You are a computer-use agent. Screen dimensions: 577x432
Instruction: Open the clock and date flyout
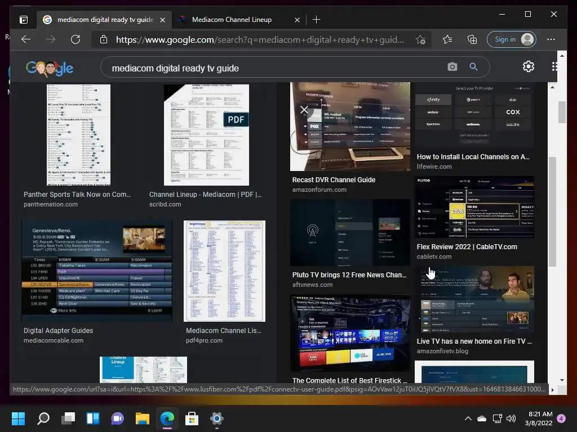pyautogui.click(x=540, y=418)
